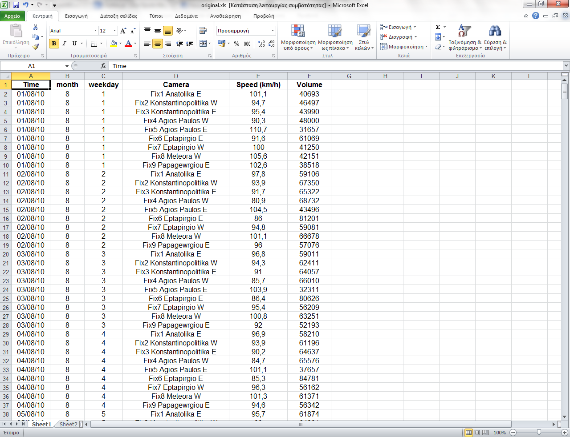Click the Cut scissors icon
The height and width of the screenshot is (437, 570).
point(36,28)
